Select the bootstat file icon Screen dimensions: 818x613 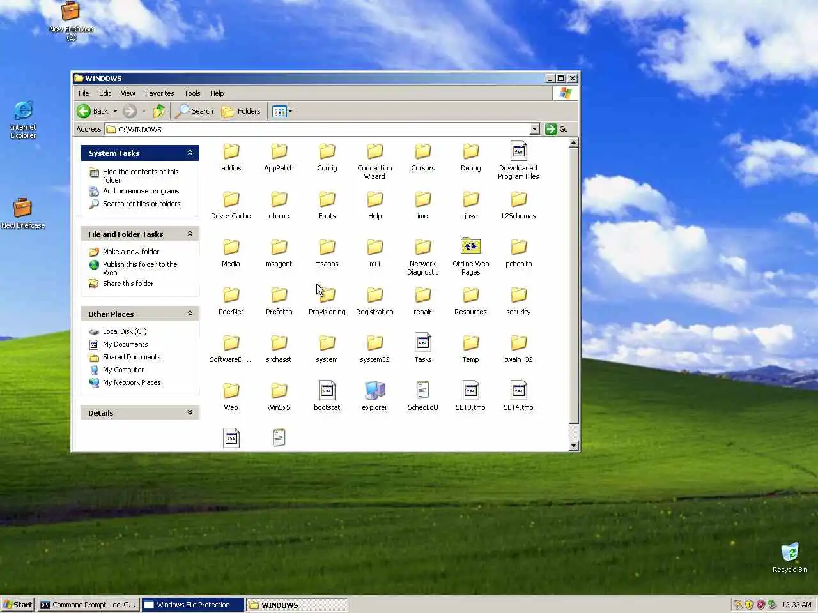pyautogui.click(x=327, y=391)
